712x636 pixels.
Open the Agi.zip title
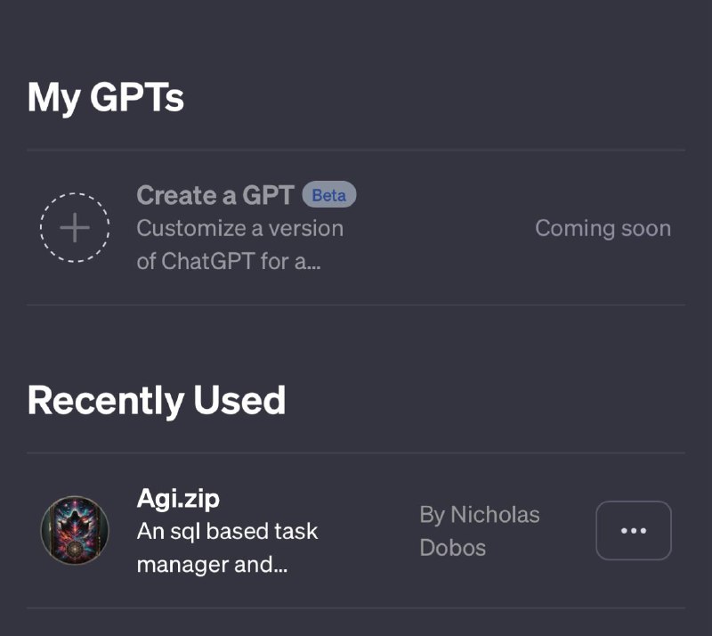[x=178, y=499]
